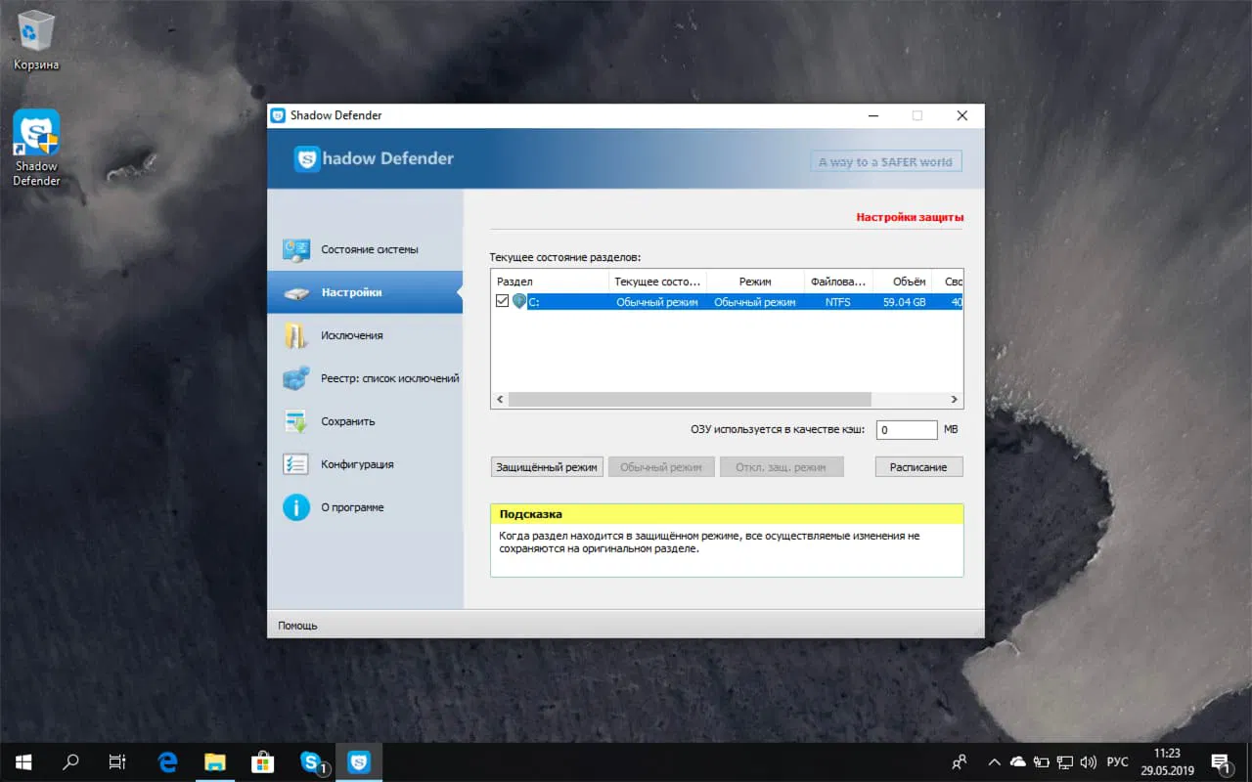The width and height of the screenshot is (1252, 782).
Task: Click the battery power tray icon
Action: [1041, 761]
